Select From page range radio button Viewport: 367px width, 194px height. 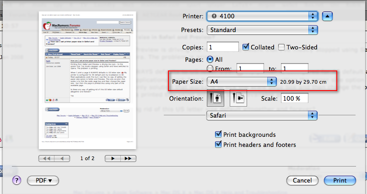click(210, 69)
